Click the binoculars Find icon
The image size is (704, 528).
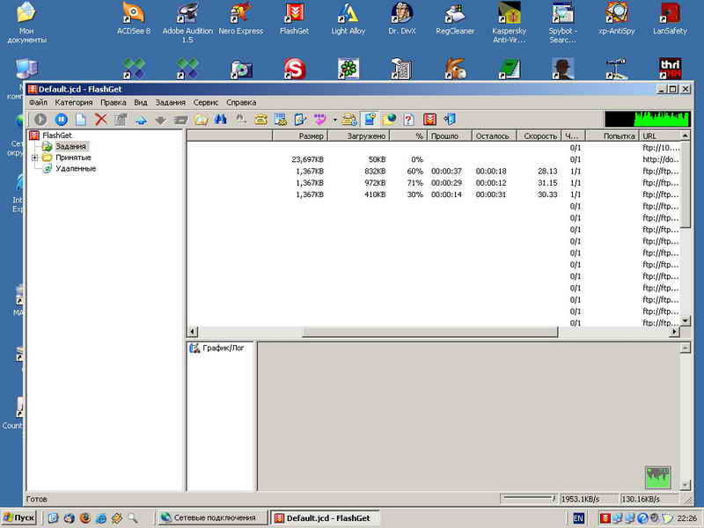click(x=221, y=120)
